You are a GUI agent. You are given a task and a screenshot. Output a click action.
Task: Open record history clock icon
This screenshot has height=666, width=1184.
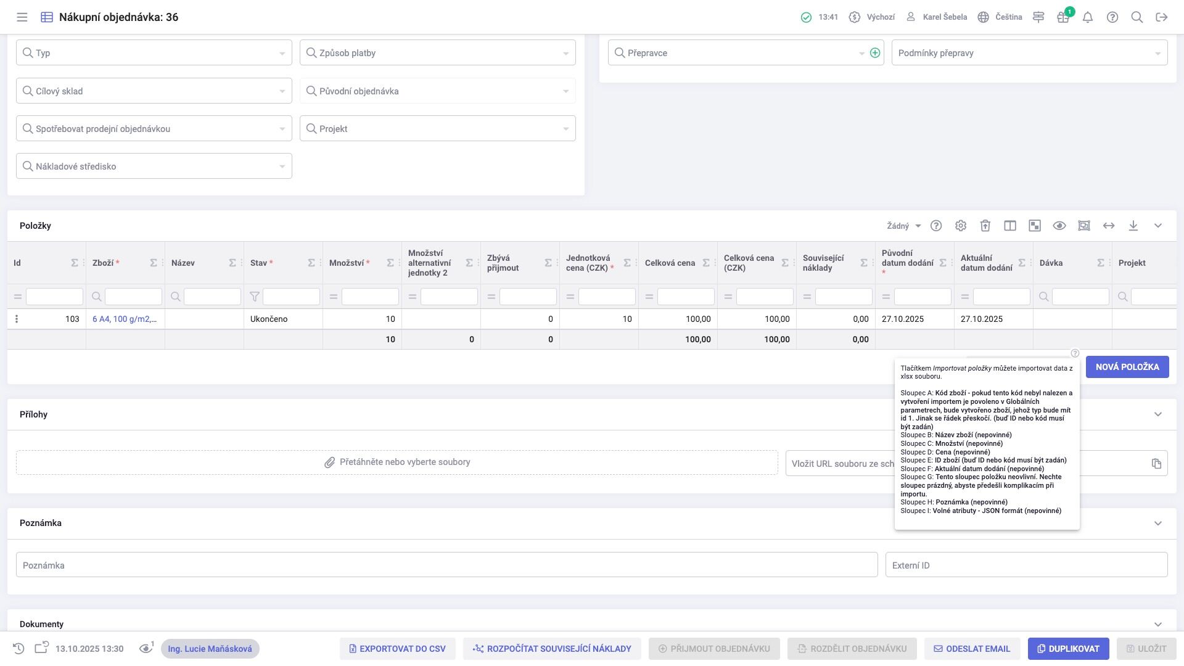coord(18,649)
